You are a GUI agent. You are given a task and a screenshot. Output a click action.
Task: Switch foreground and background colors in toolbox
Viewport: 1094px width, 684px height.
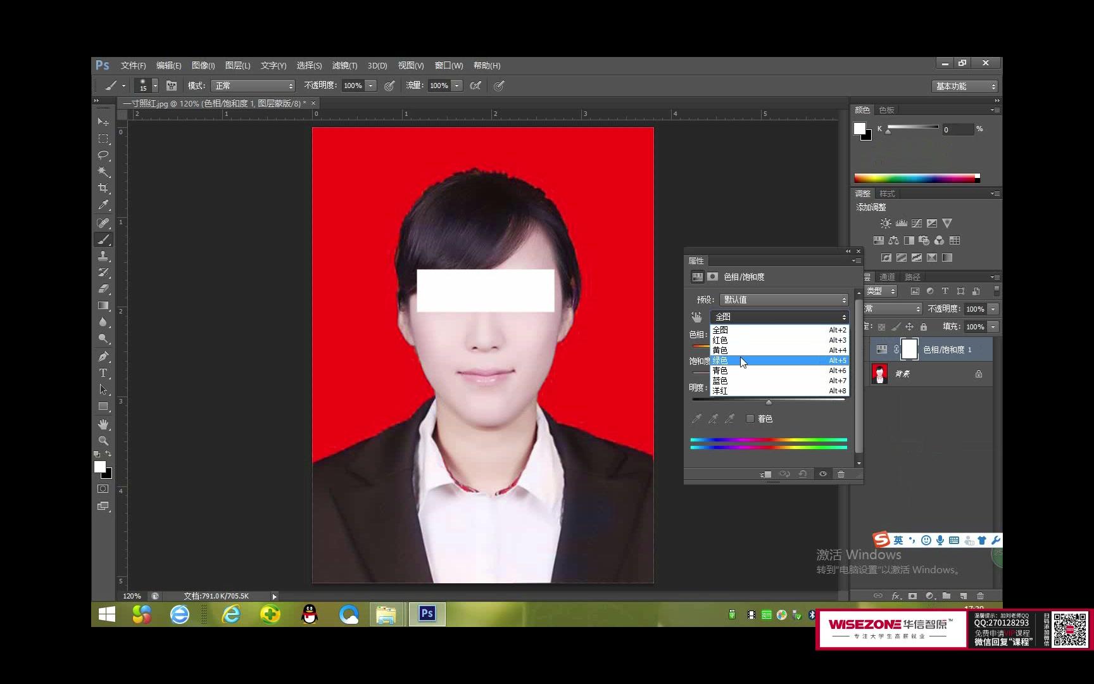coord(108,454)
